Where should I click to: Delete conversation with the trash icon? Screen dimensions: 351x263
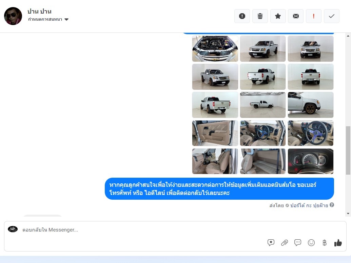(260, 16)
